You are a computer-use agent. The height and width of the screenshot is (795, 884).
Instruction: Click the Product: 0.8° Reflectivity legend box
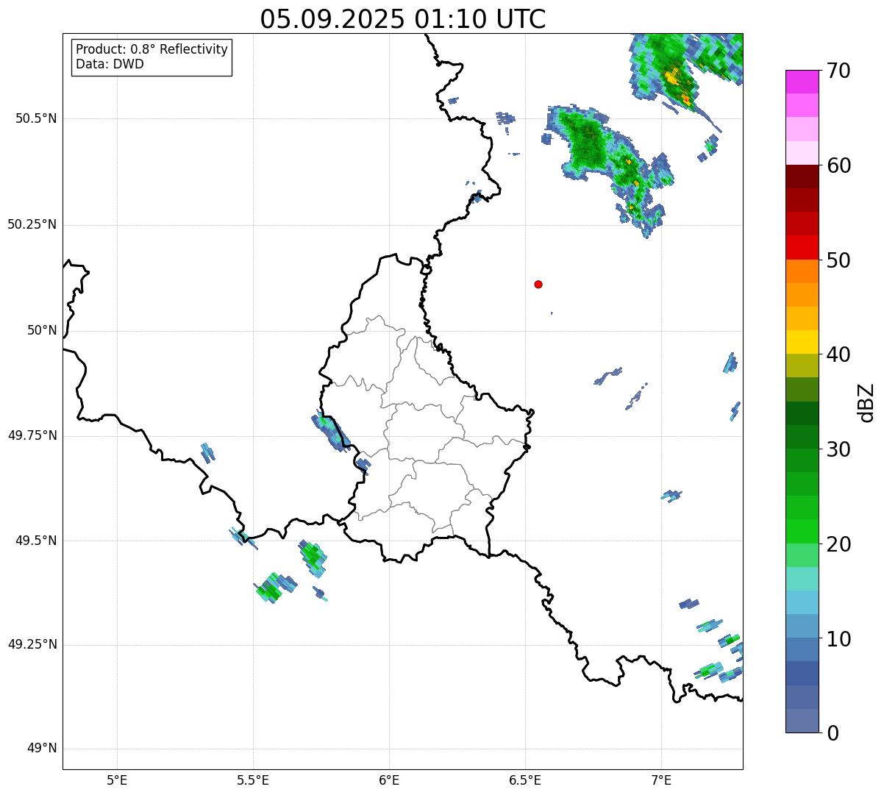click(152, 57)
